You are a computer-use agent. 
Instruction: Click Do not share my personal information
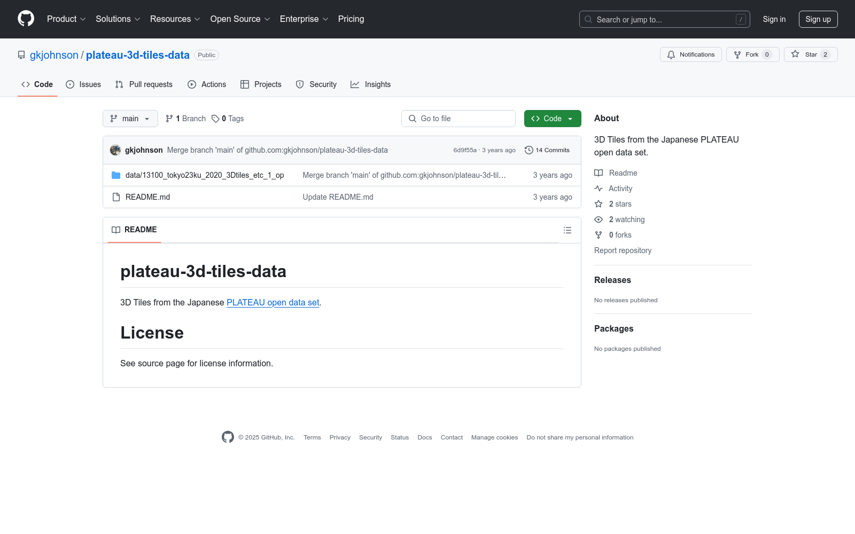click(x=580, y=437)
